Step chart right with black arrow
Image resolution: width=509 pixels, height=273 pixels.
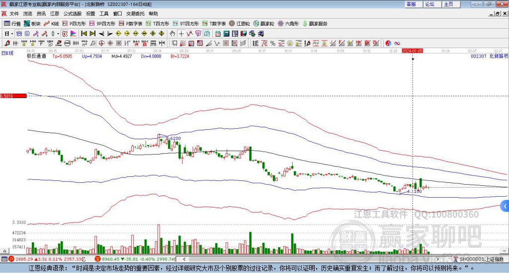click(110, 34)
